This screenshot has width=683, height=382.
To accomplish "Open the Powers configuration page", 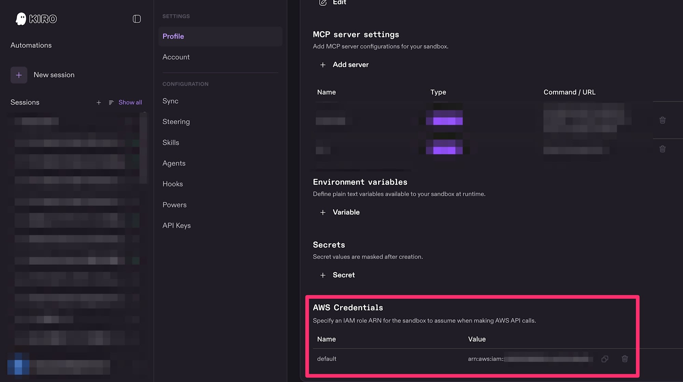I will pyautogui.click(x=175, y=205).
